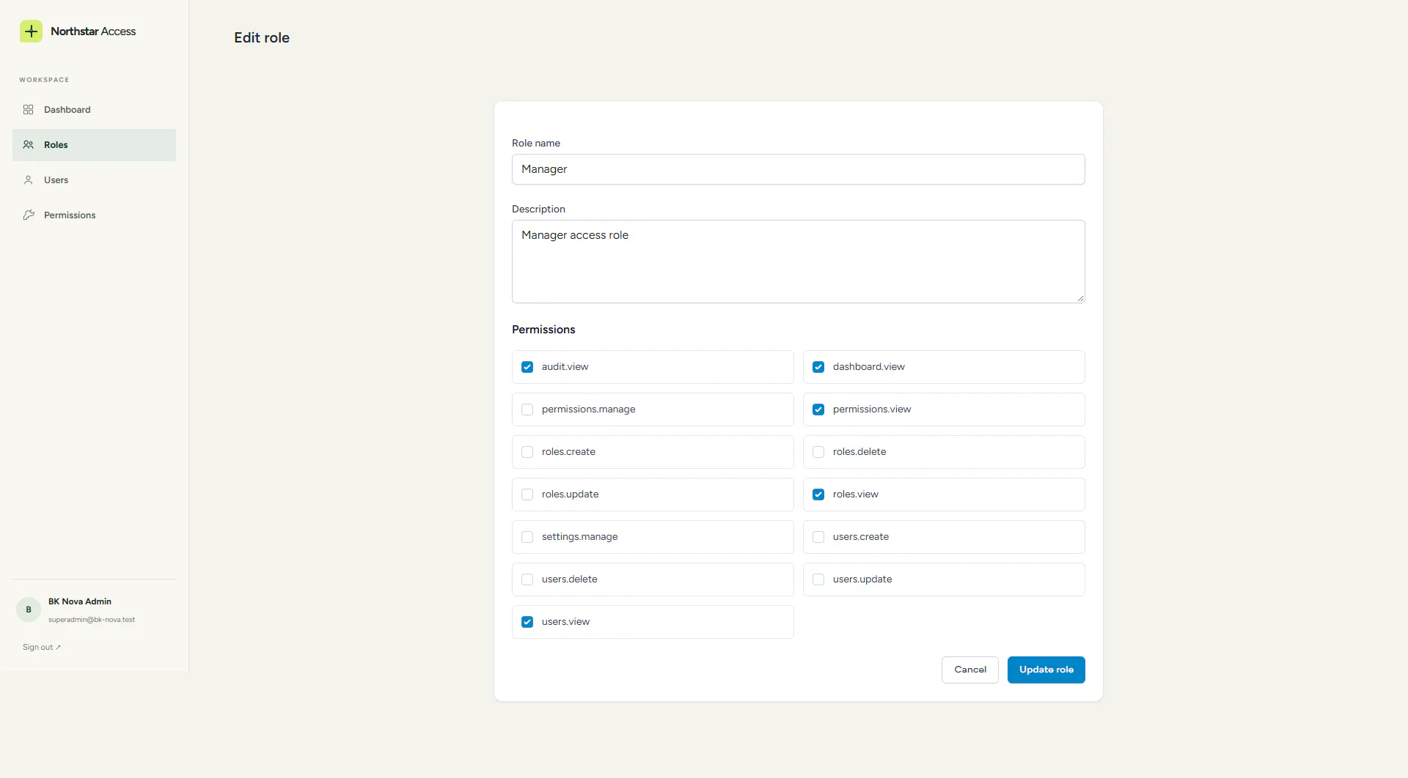Click the Permissions section heading in form
Image resolution: width=1408 pixels, height=778 pixels.
tap(543, 330)
